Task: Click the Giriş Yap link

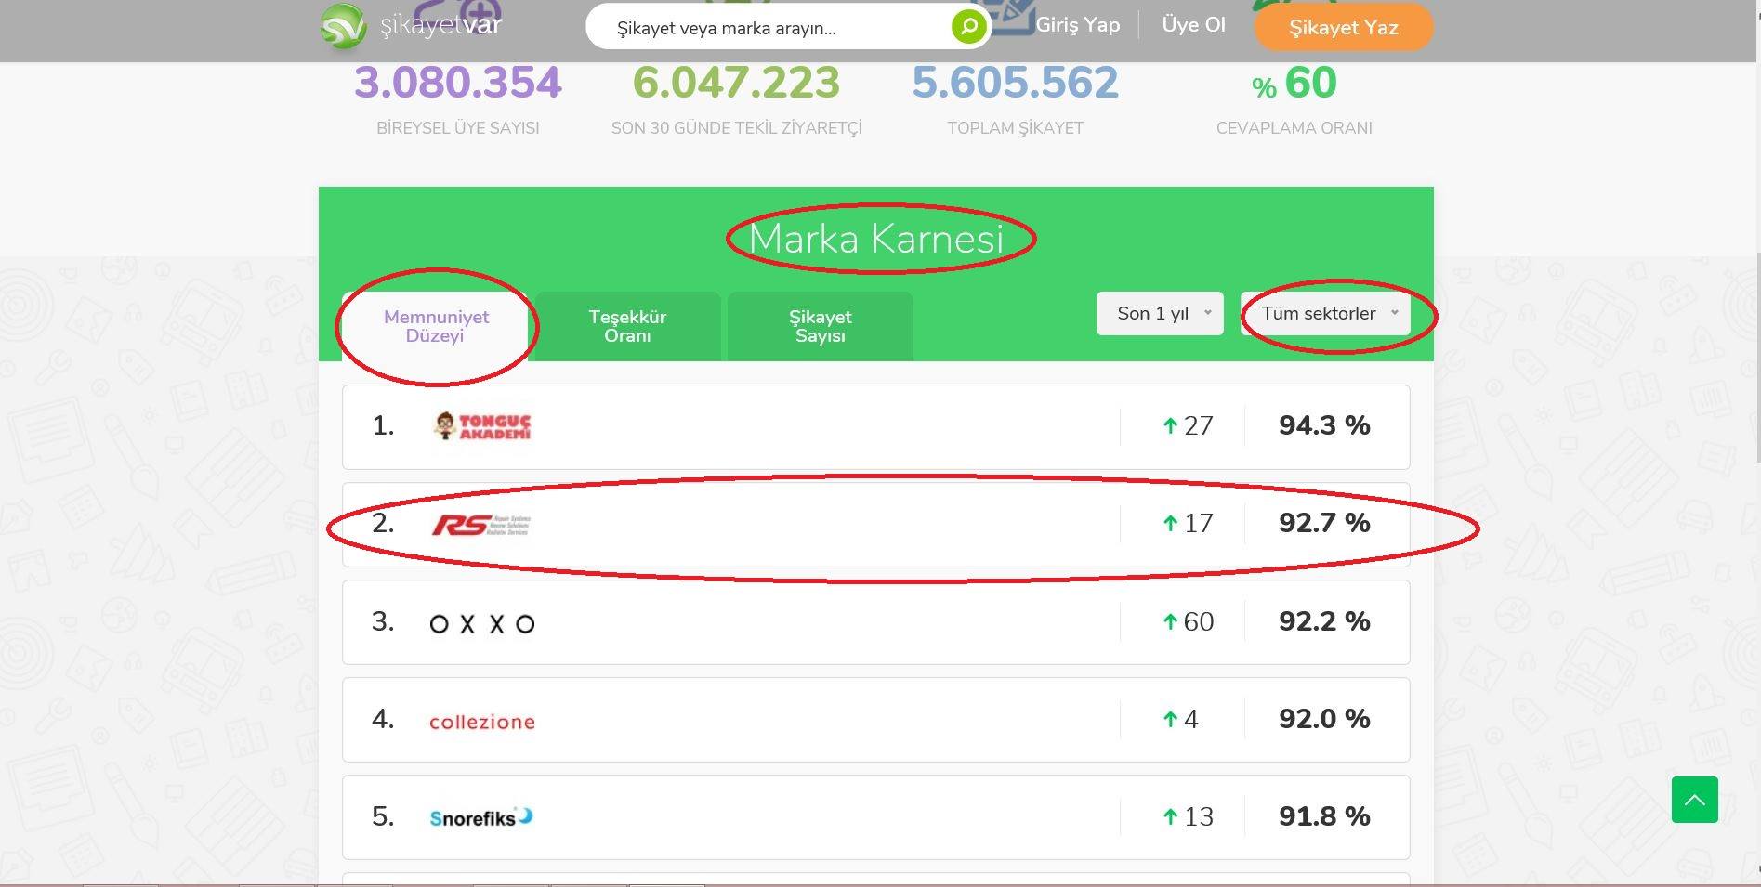Action: point(1078,25)
